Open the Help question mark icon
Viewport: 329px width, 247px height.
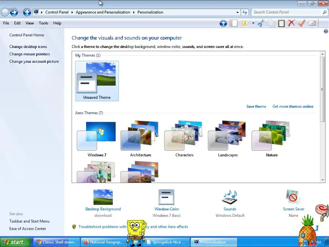point(326,31)
